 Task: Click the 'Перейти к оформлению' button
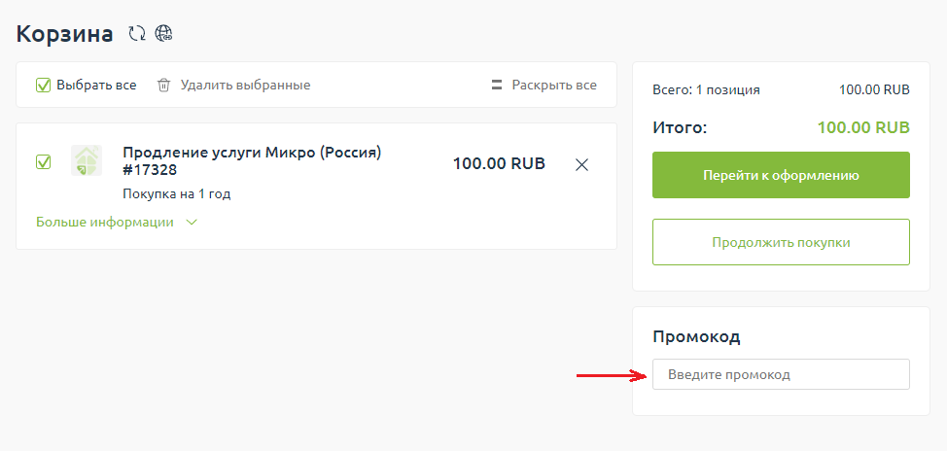point(781,175)
